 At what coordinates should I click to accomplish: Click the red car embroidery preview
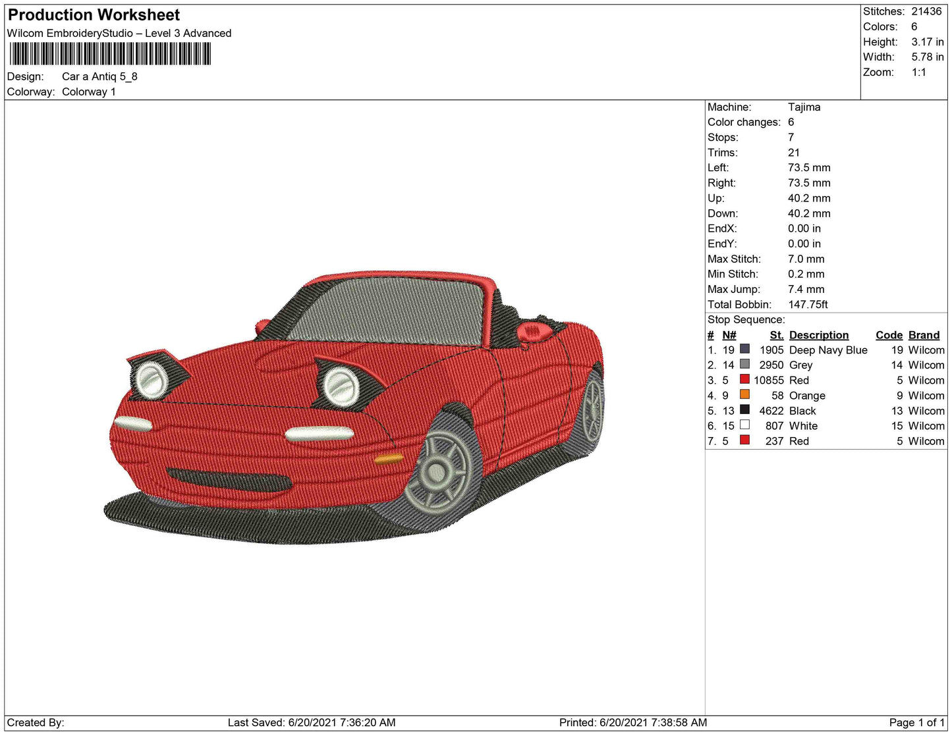[x=356, y=408]
